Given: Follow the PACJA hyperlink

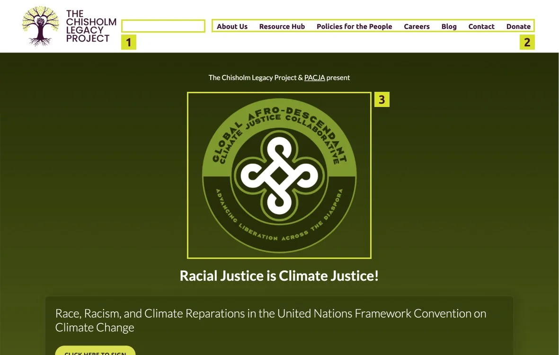Looking at the screenshot, I should tap(314, 78).
